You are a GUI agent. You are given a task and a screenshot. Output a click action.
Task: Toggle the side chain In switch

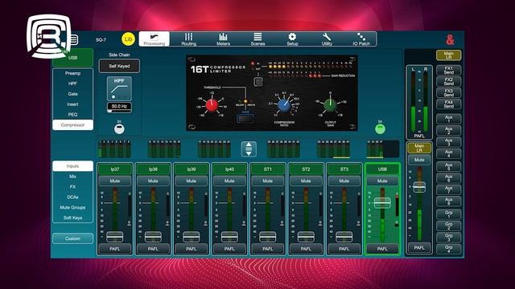[119, 128]
